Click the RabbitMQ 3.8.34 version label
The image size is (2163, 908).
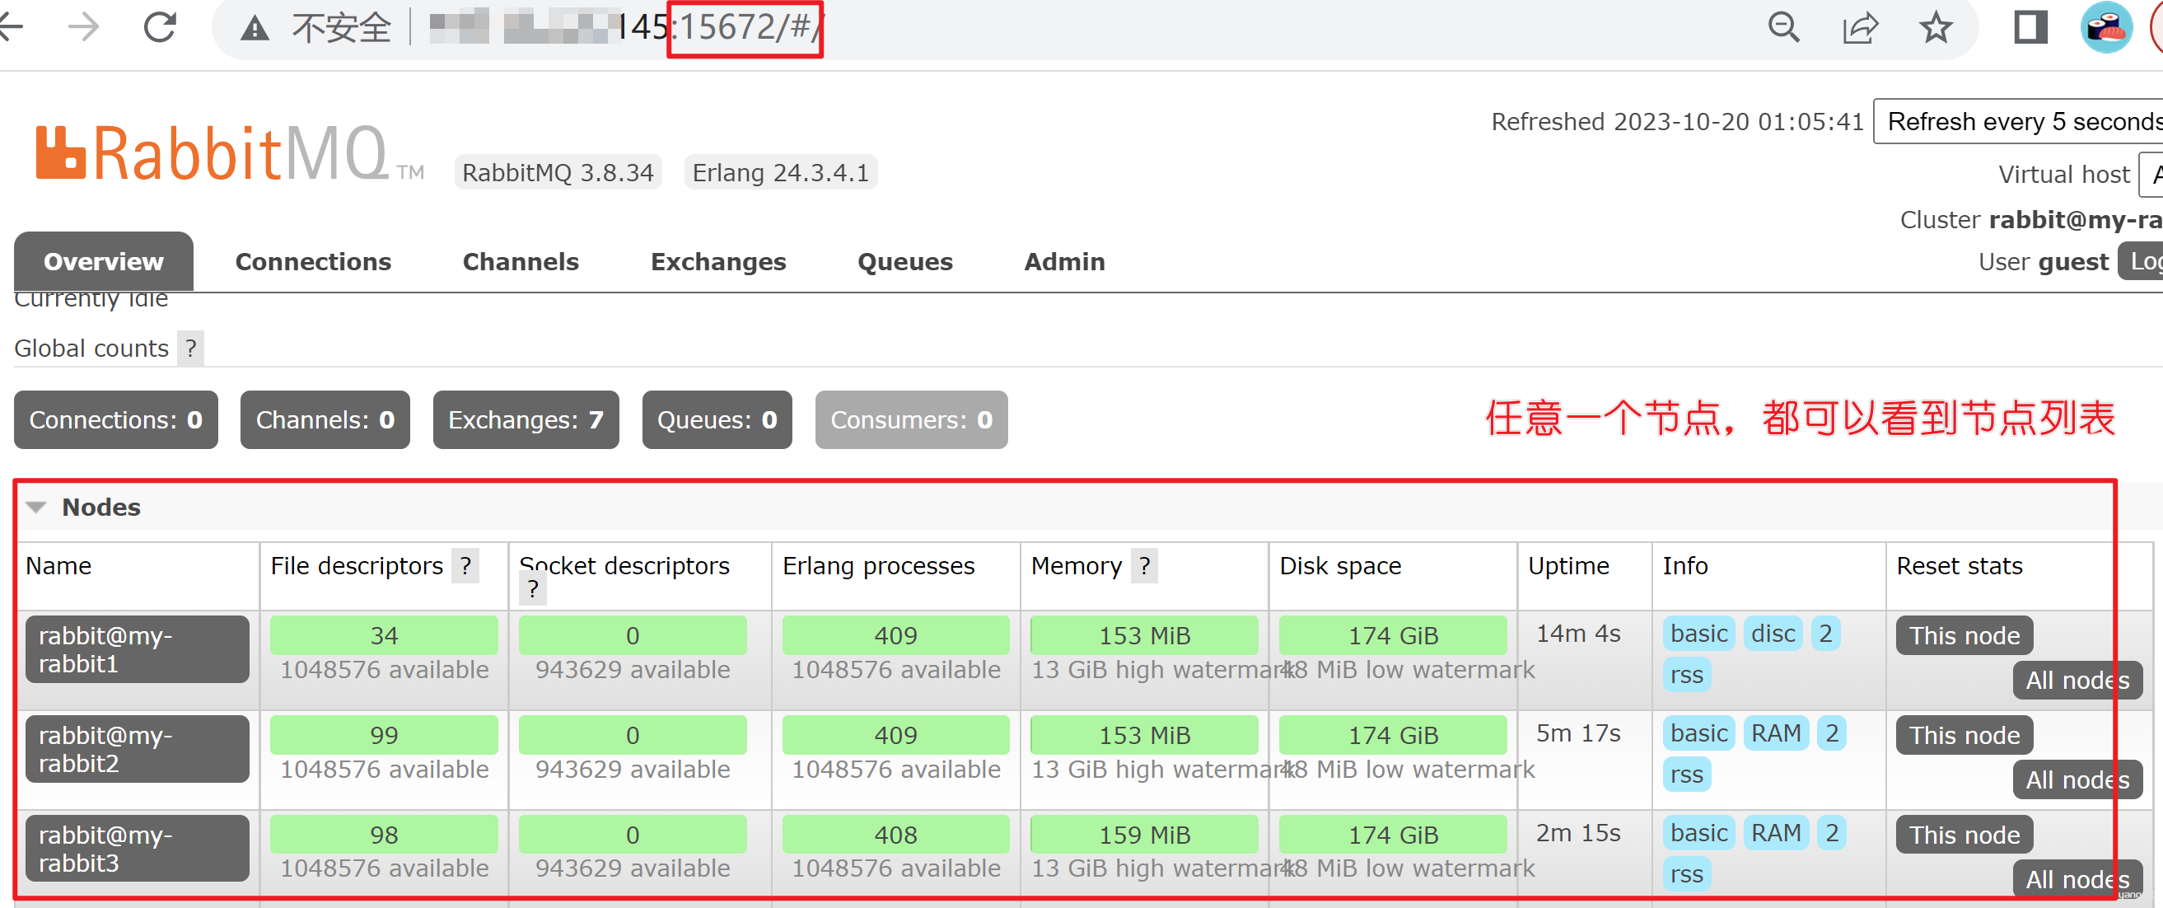(558, 172)
